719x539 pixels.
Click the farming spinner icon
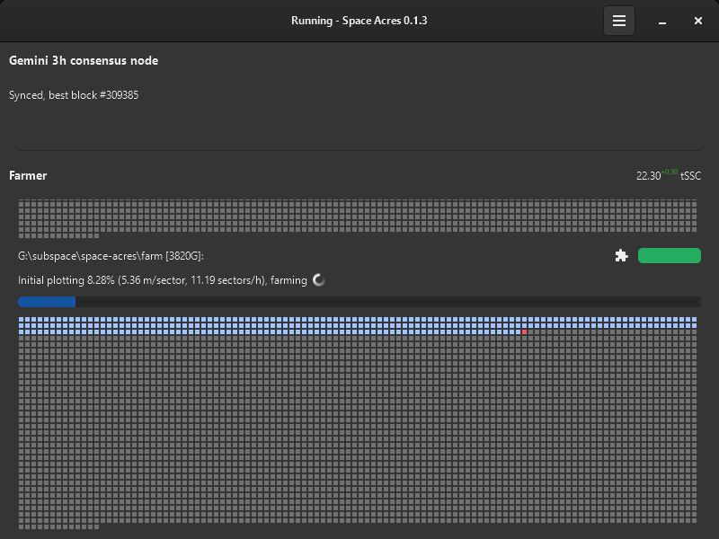coord(318,280)
